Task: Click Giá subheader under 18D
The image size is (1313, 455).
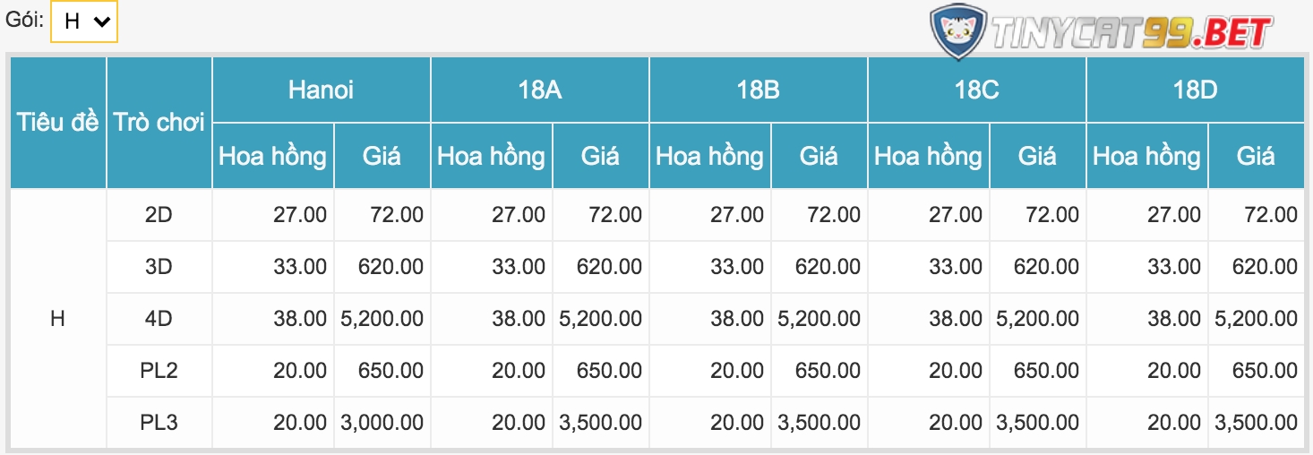Action: 1256,157
